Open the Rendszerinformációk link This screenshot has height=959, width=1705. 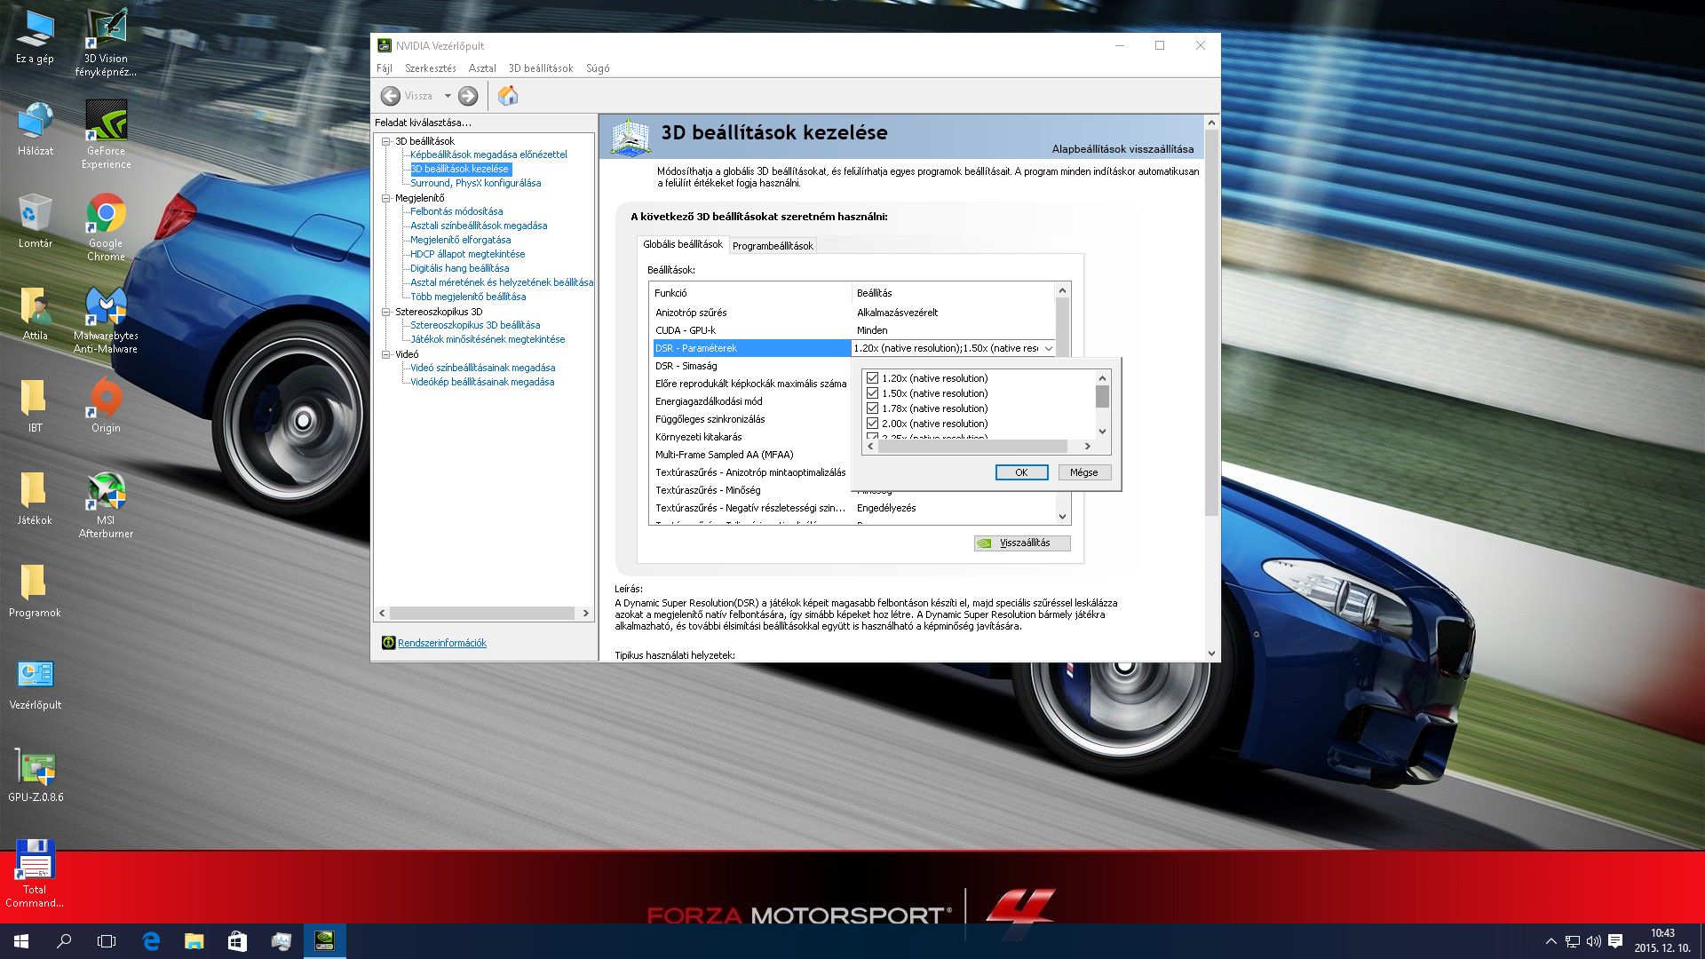pos(441,643)
